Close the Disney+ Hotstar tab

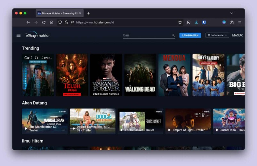pos(80,13)
